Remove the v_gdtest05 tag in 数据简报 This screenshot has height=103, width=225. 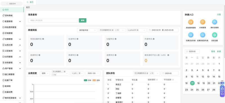(138, 30)
